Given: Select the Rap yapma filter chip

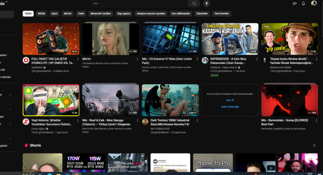Looking at the screenshot, I should (124, 14).
